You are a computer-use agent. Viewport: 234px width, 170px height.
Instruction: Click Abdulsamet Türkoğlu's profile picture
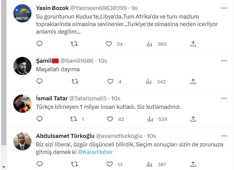[23, 141]
